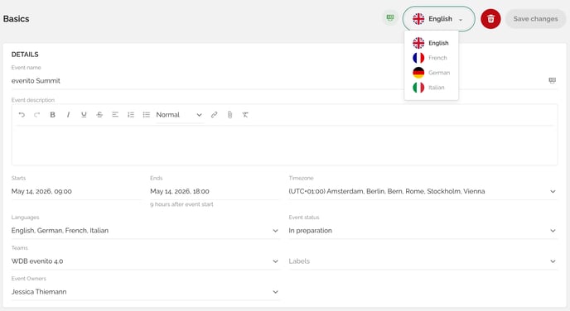Viewport: 570px width, 311px height.
Task: Open Normal paragraph style dropdown
Action: click(x=179, y=115)
